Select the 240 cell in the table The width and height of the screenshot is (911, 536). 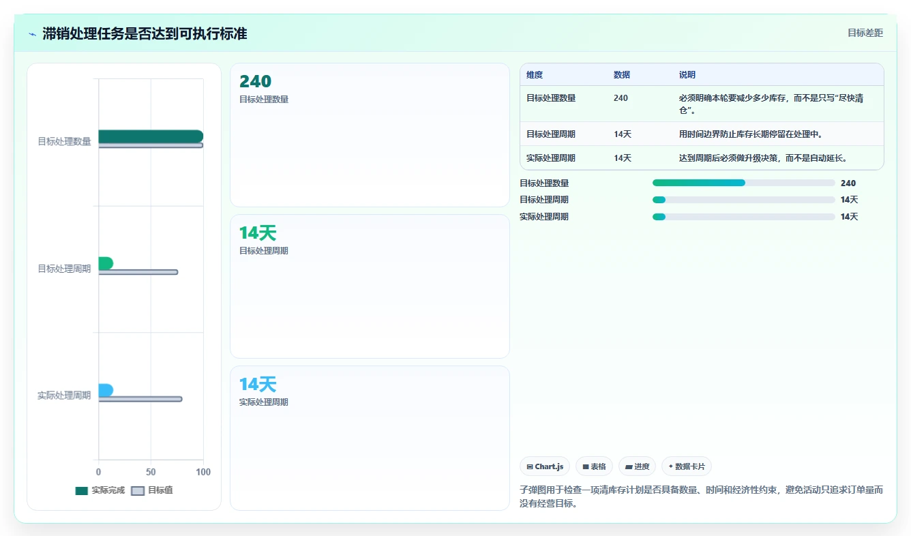pyautogui.click(x=621, y=98)
